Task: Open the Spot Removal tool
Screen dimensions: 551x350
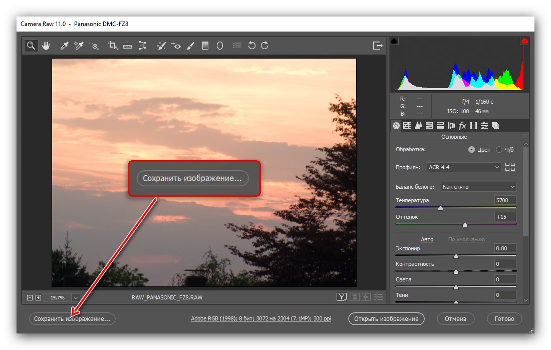Action: point(161,46)
